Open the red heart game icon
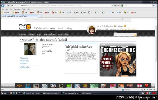Image resolution: width=158 pixels, height=100 pixels. [x=147, y=86]
